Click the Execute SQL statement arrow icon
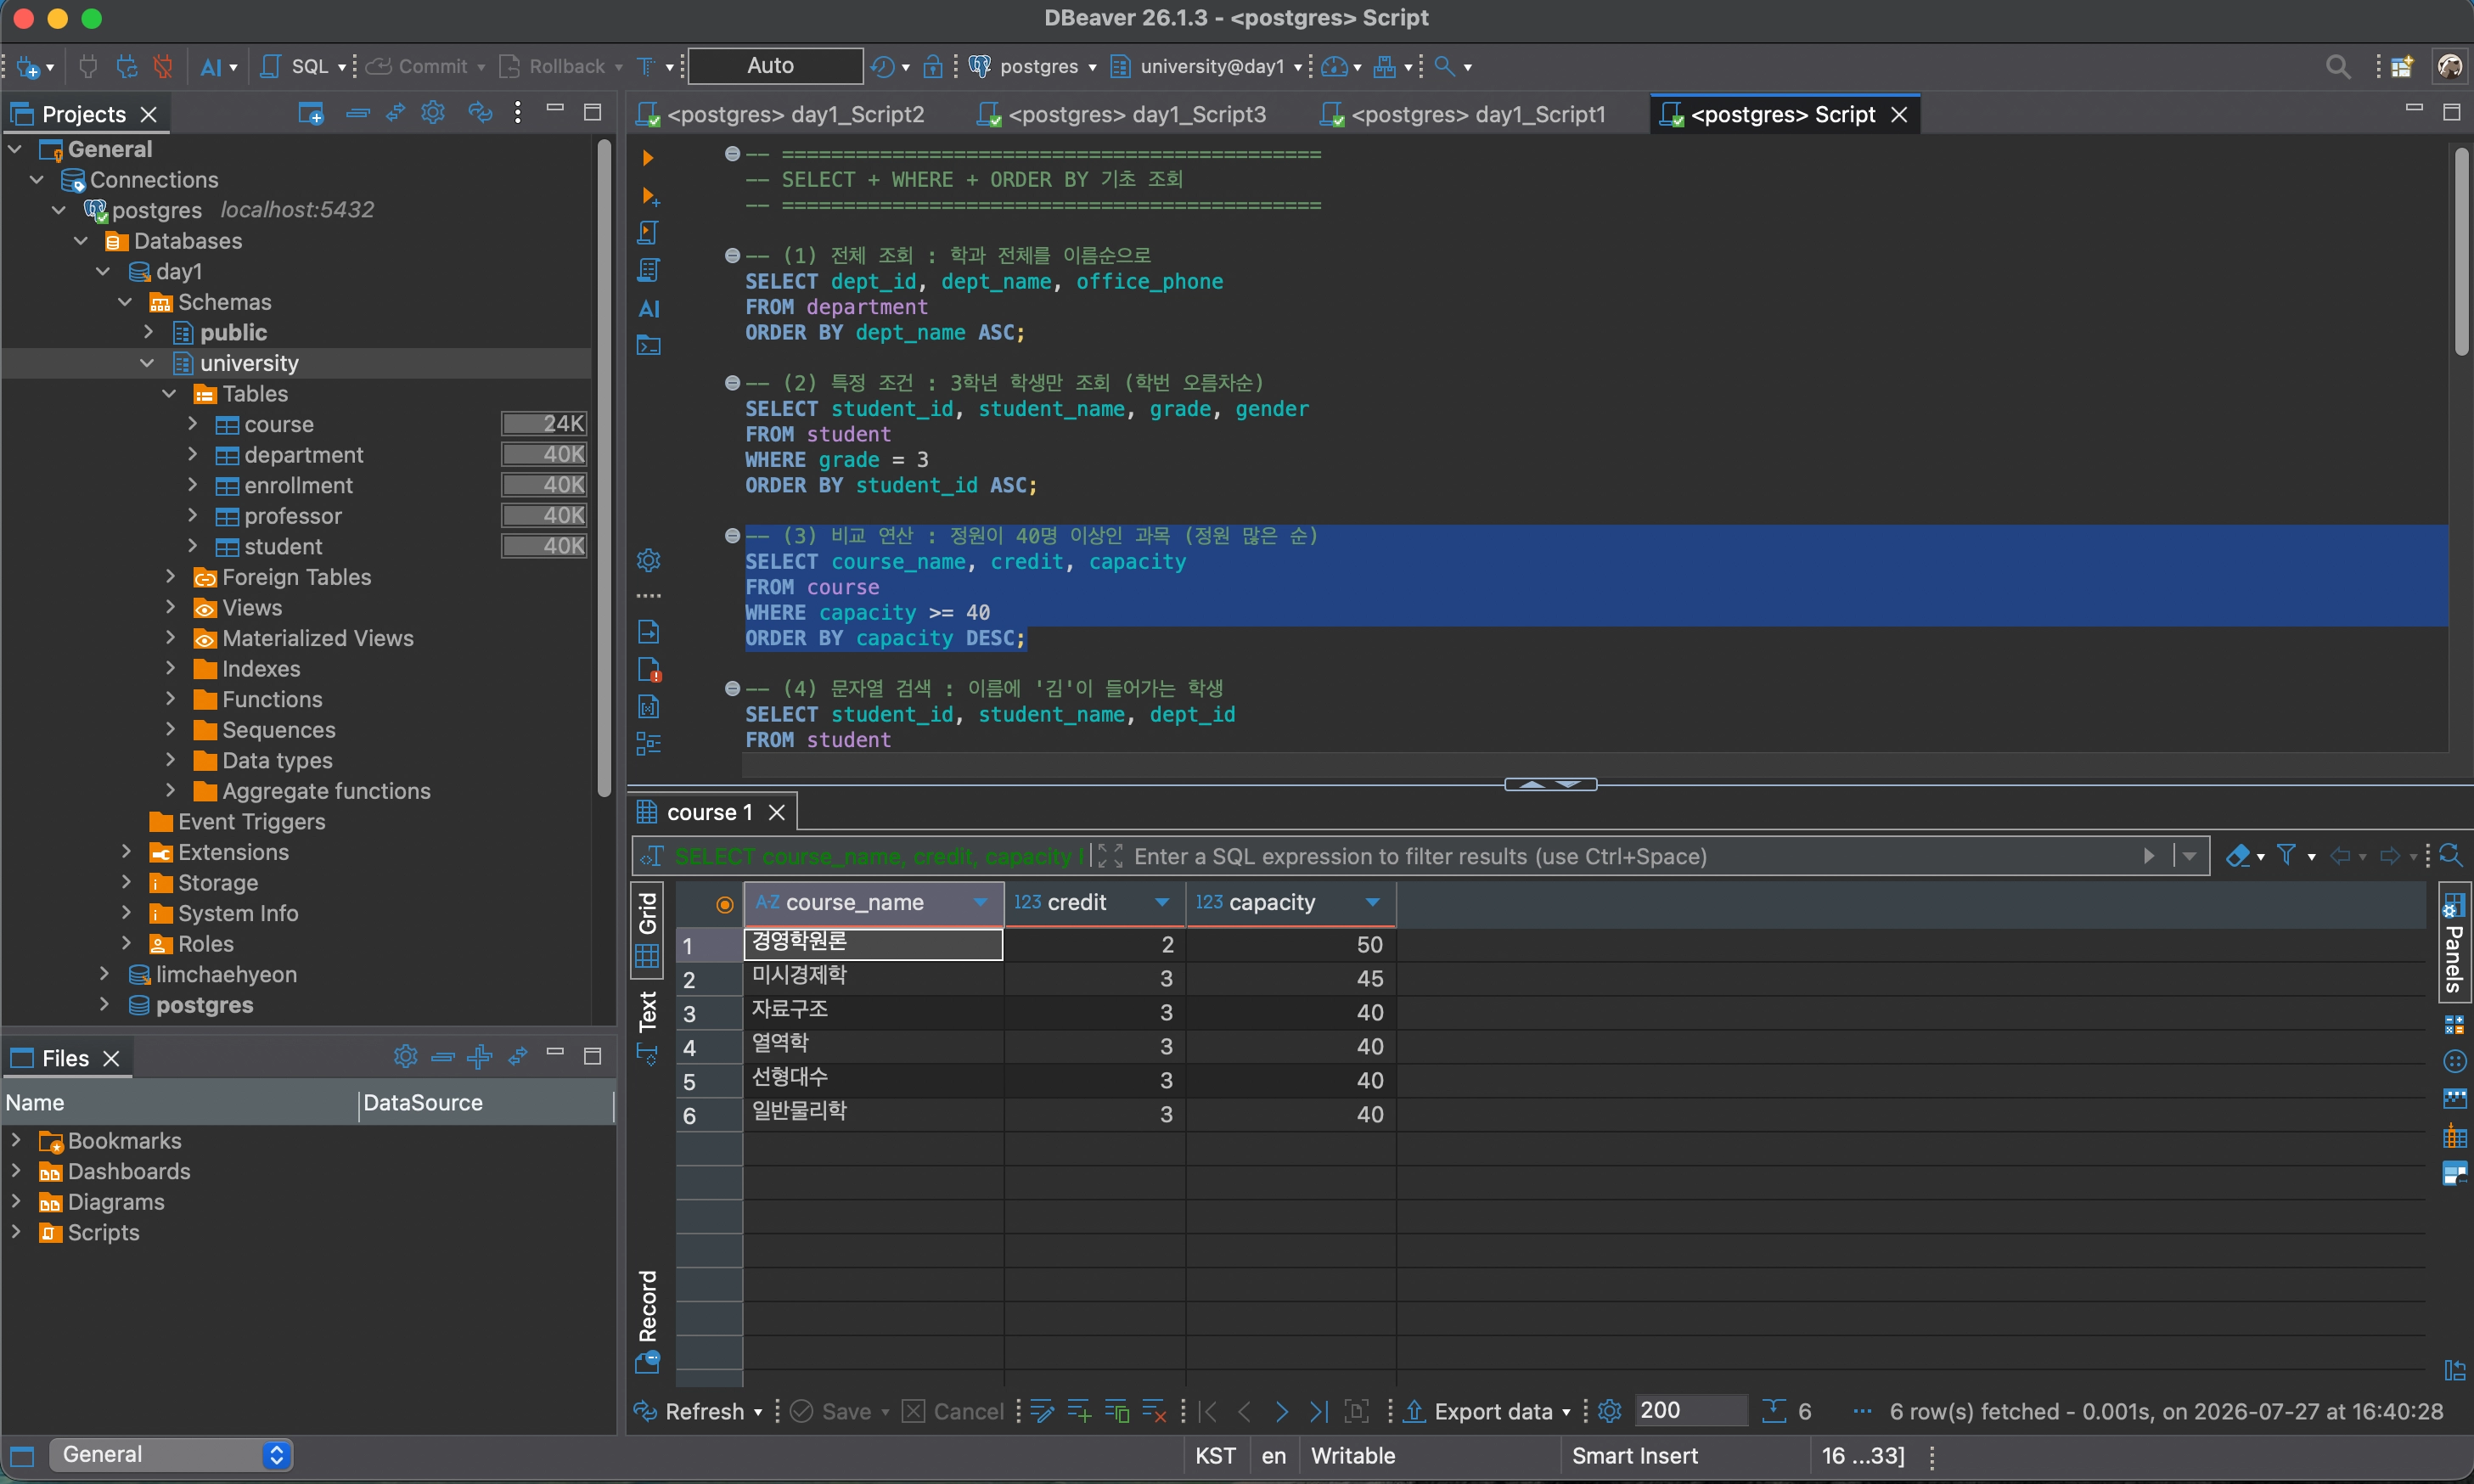The image size is (2474, 1484). point(648,158)
